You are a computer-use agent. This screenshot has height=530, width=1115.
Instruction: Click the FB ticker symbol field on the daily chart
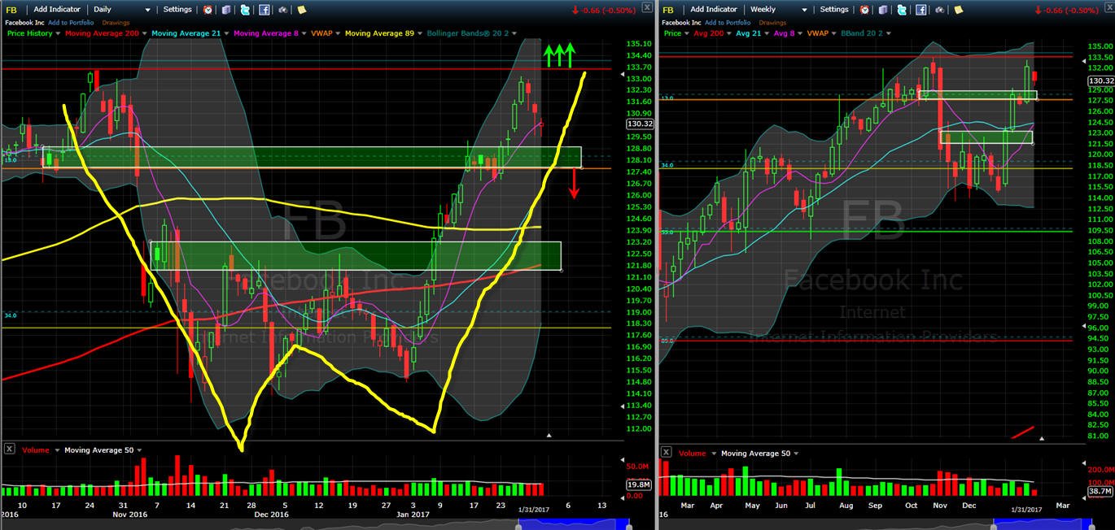pos(11,10)
